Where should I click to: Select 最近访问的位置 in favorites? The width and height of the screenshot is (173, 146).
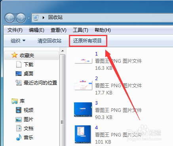coord(40,83)
